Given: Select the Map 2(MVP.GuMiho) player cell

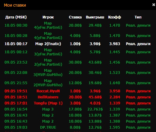Looking at the screenshot, I should click(48, 83).
